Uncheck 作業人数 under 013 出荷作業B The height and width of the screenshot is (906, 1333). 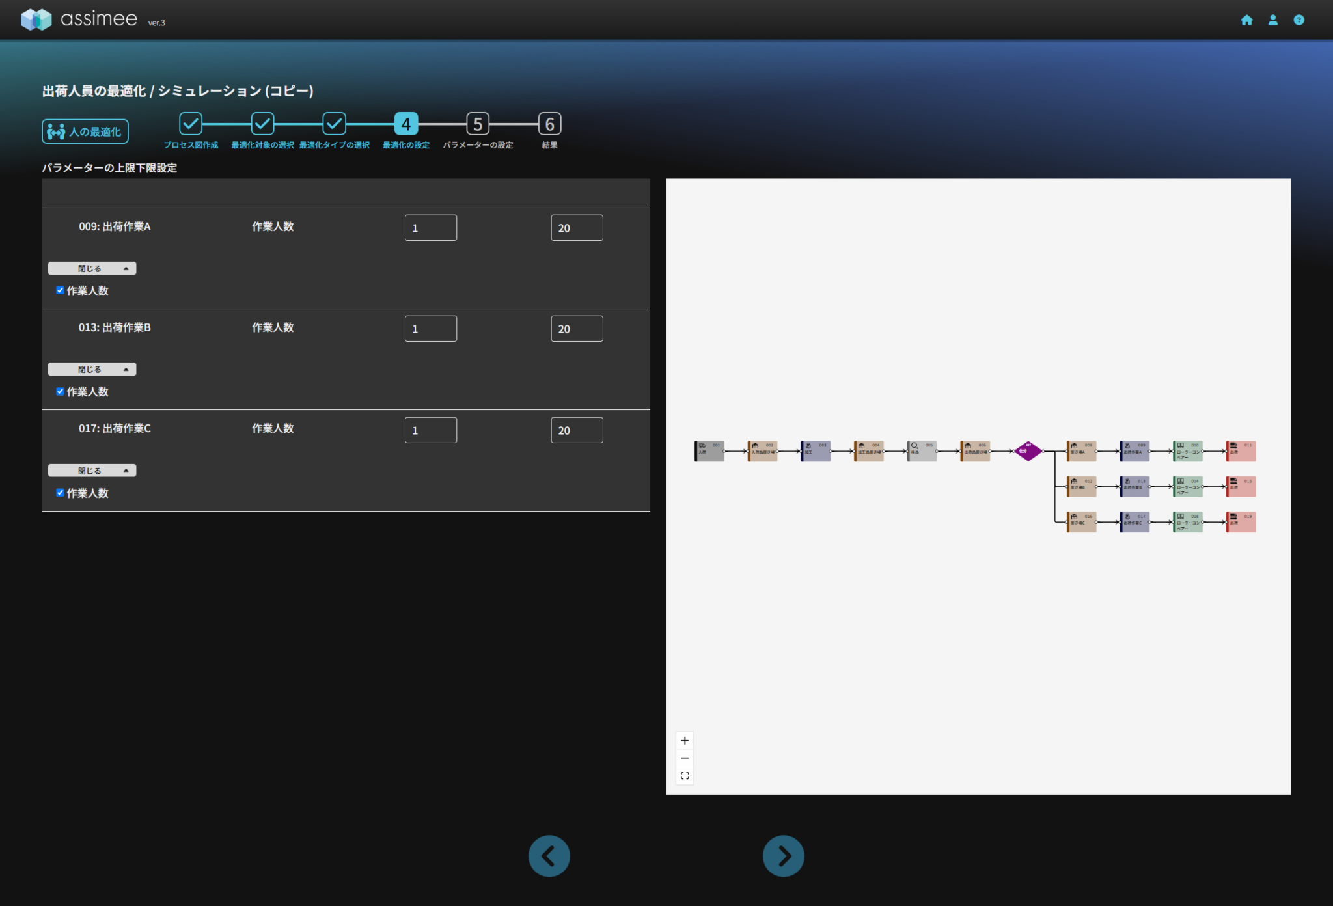coord(61,391)
